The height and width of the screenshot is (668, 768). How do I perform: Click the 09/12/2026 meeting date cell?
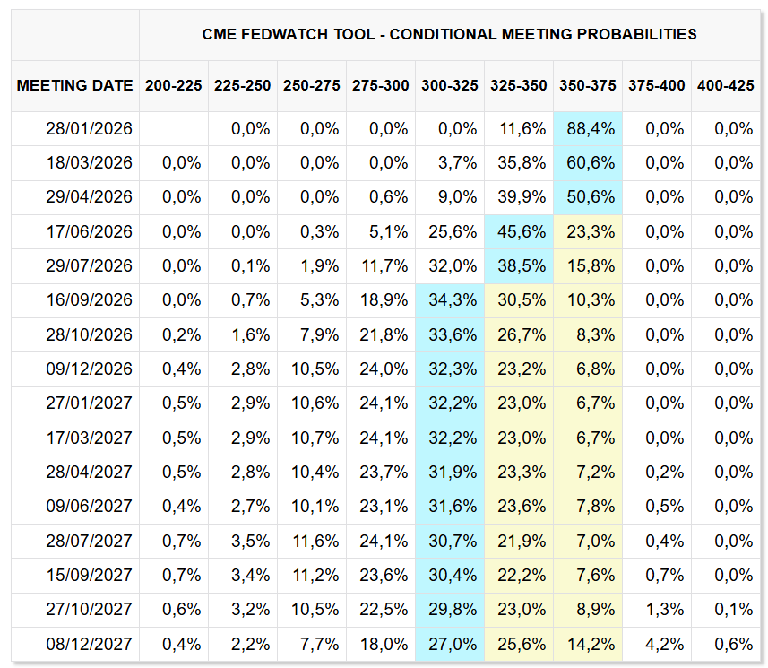pos(89,369)
